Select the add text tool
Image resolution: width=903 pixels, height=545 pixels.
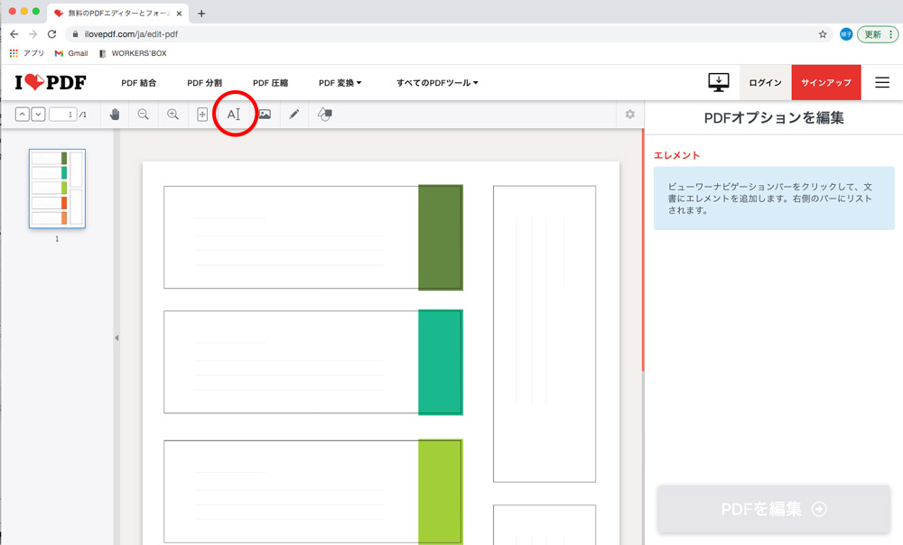tap(233, 115)
